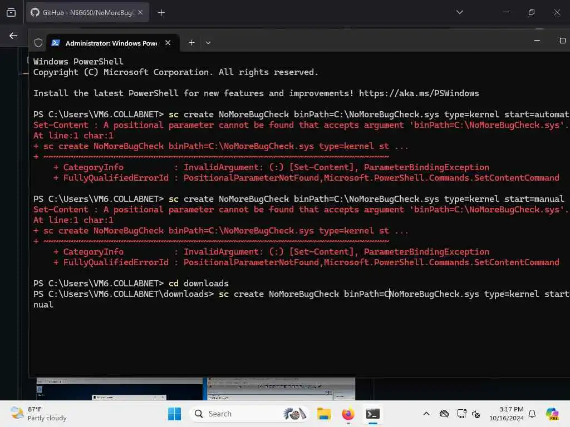Open Windows Terminal taskbar icon

tap(372, 414)
